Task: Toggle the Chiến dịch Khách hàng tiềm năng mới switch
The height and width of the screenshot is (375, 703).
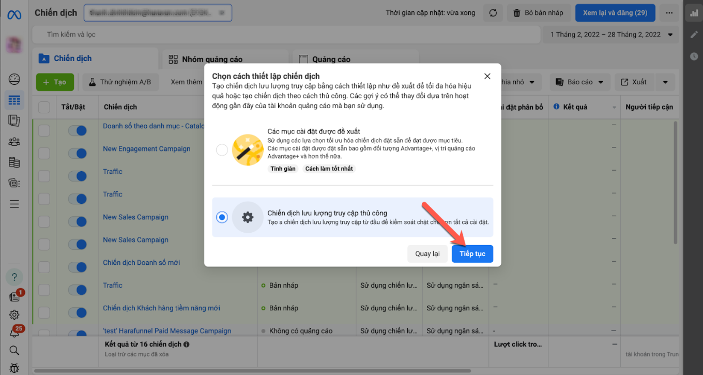Action: point(78,312)
